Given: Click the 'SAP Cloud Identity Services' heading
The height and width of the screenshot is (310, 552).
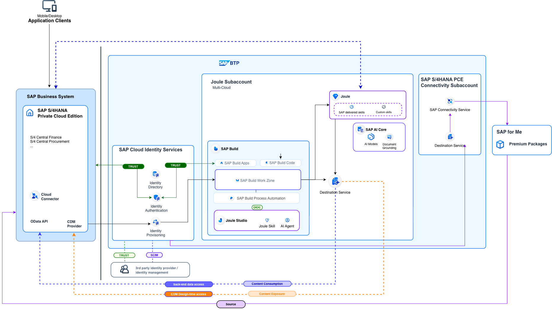Looking at the screenshot, I should [x=151, y=150].
